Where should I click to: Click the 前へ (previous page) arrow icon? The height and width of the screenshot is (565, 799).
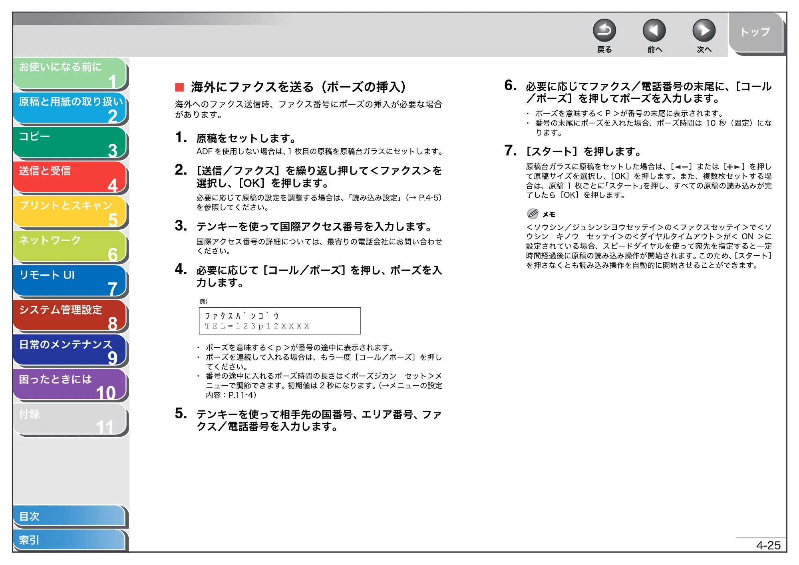tap(654, 30)
